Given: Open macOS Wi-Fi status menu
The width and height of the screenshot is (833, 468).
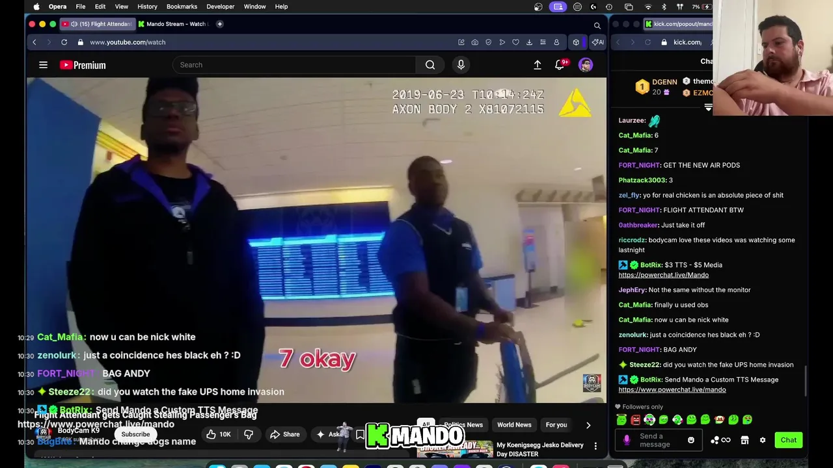Looking at the screenshot, I should (x=648, y=6).
